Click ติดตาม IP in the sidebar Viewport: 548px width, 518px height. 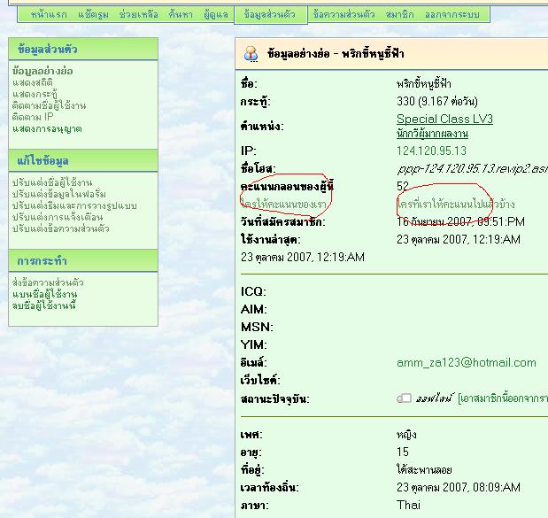pyautogui.click(x=33, y=117)
